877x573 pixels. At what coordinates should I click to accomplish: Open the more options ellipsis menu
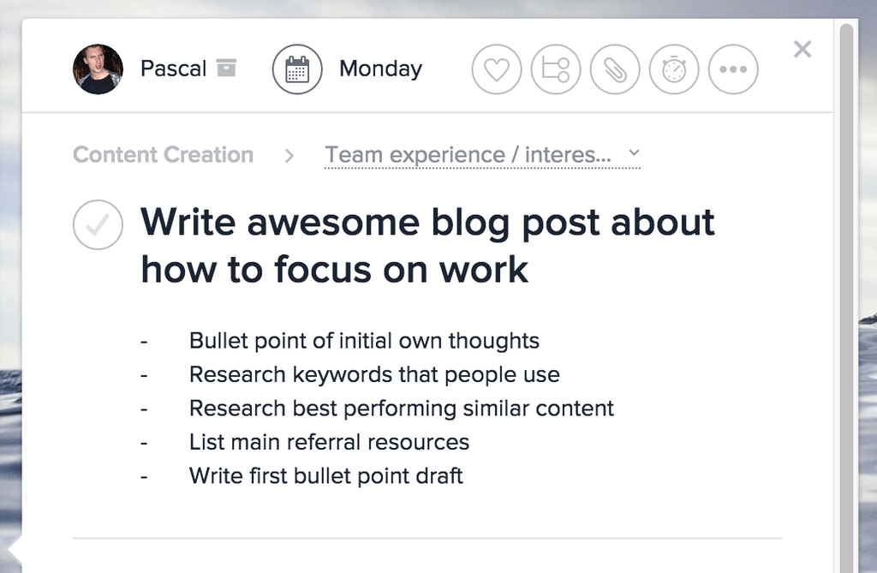(733, 69)
